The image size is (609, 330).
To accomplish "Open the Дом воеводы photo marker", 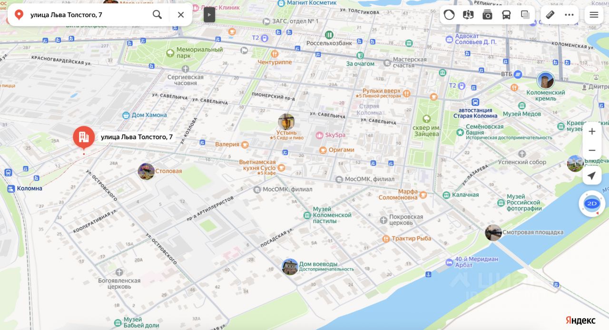I will [x=290, y=267].
